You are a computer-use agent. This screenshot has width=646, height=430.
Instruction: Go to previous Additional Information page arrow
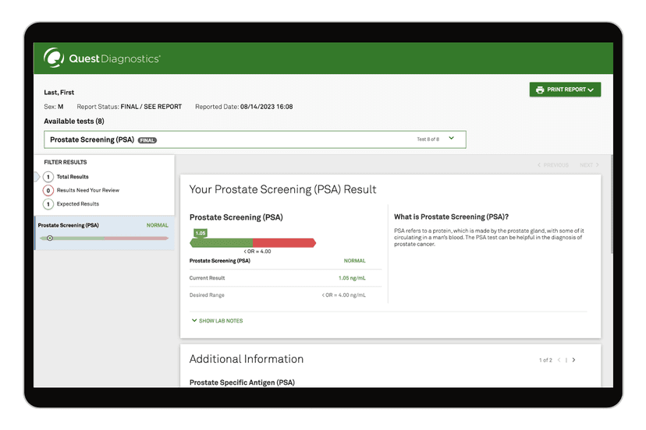click(559, 360)
